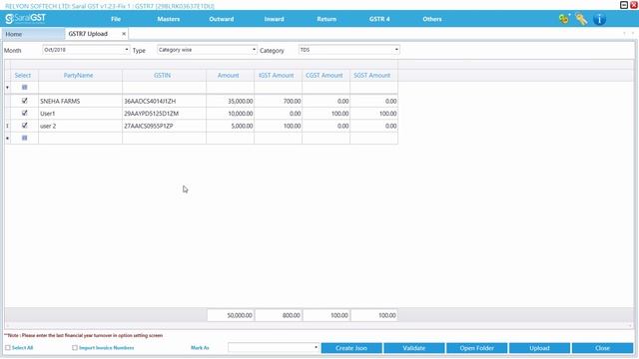This screenshot has width=639, height=359.
Task: Click the amount cell 5,000.00
Action: [230, 126]
